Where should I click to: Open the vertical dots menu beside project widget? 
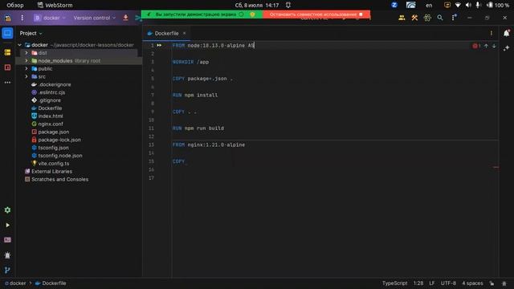tap(22, 18)
